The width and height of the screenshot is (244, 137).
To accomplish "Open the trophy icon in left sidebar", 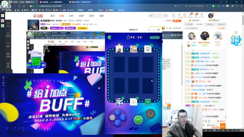I will click(x=8, y=65).
